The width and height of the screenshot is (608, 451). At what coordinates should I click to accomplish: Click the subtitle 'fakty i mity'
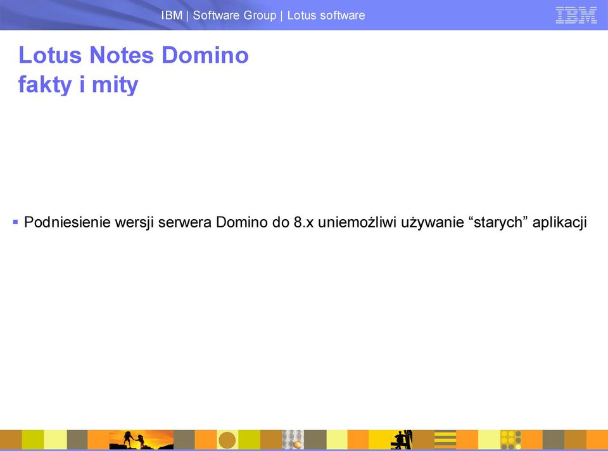[79, 84]
